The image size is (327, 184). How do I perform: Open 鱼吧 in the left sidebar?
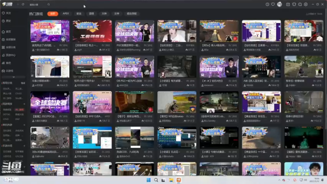[7, 63]
